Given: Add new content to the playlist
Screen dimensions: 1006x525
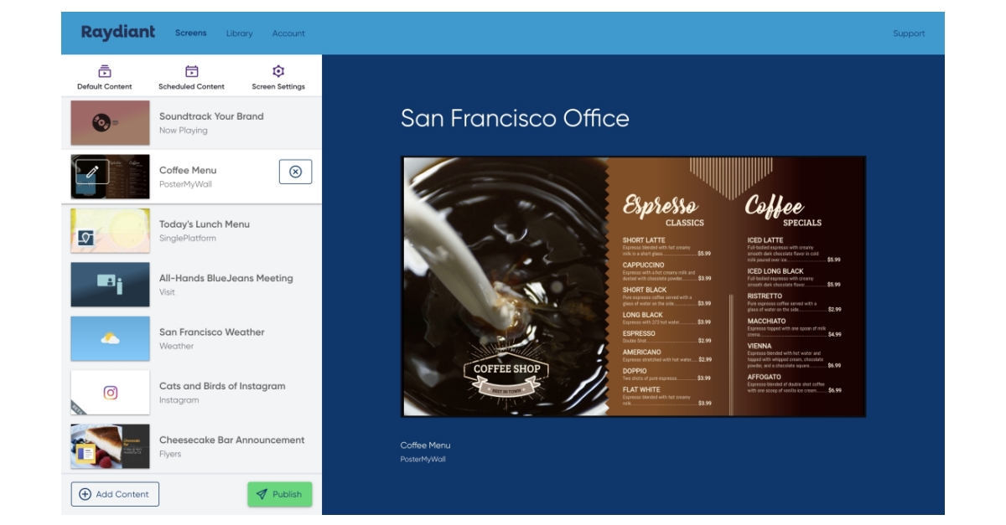Looking at the screenshot, I should click(115, 494).
